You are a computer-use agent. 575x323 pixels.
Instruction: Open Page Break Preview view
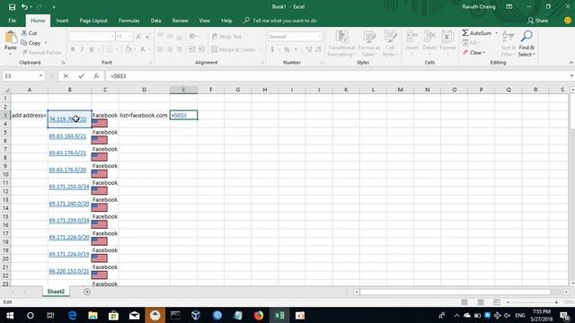[x=497, y=302]
